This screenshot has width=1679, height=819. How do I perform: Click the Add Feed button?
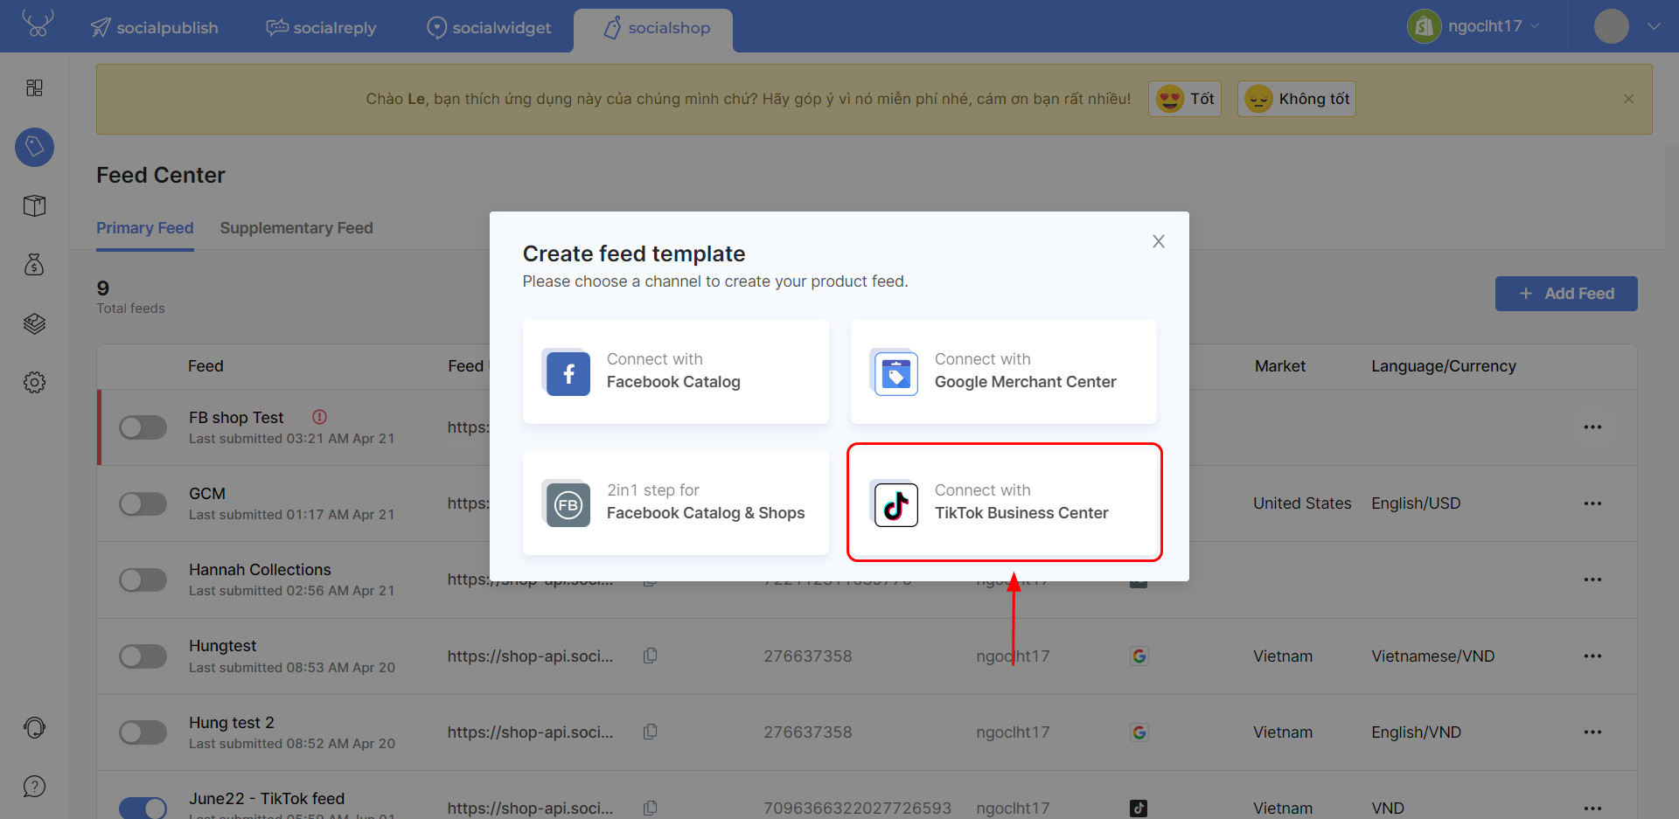click(x=1566, y=294)
